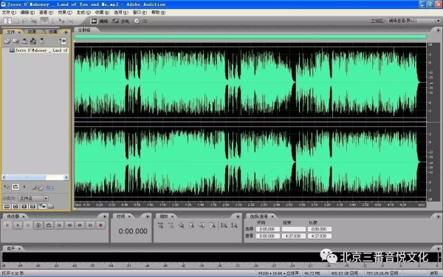Select the Jesse O'Mahoney file in the list

(x=38, y=50)
